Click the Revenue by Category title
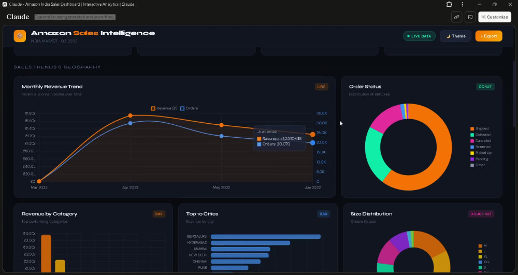Viewport: 518px width, 275px height. (x=49, y=214)
